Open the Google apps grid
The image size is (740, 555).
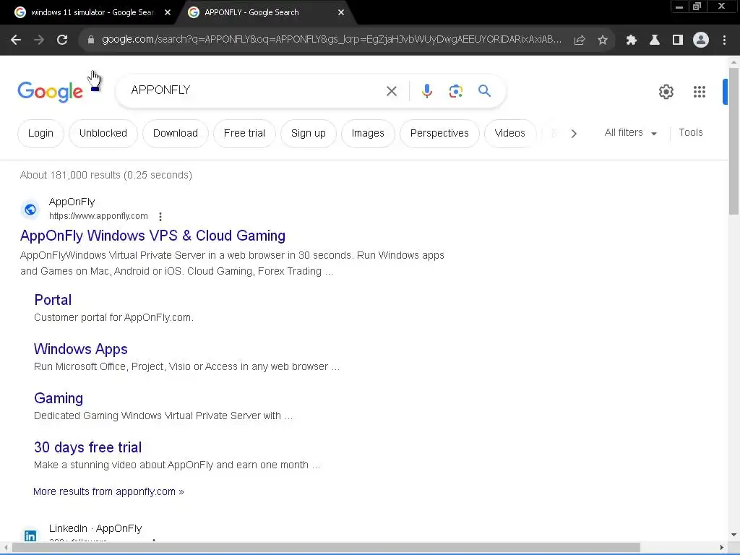pos(700,92)
